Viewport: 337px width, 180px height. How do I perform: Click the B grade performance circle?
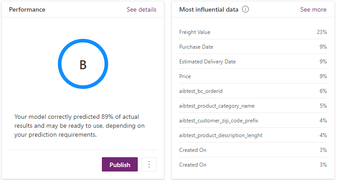point(83,65)
